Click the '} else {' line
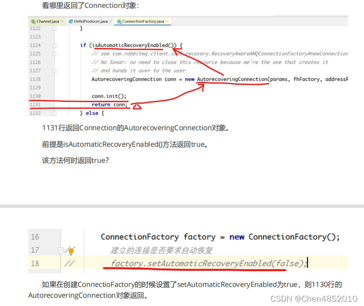The image size is (364, 306). click(x=92, y=113)
